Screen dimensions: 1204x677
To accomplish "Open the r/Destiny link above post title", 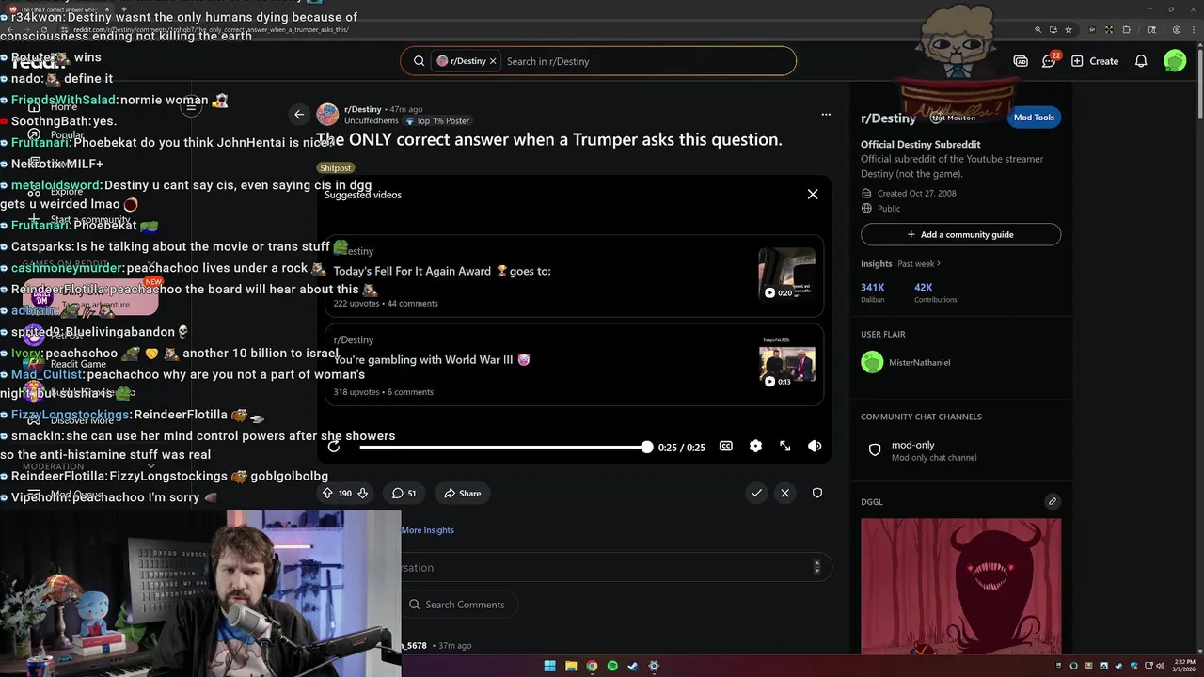I will tap(362, 109).
